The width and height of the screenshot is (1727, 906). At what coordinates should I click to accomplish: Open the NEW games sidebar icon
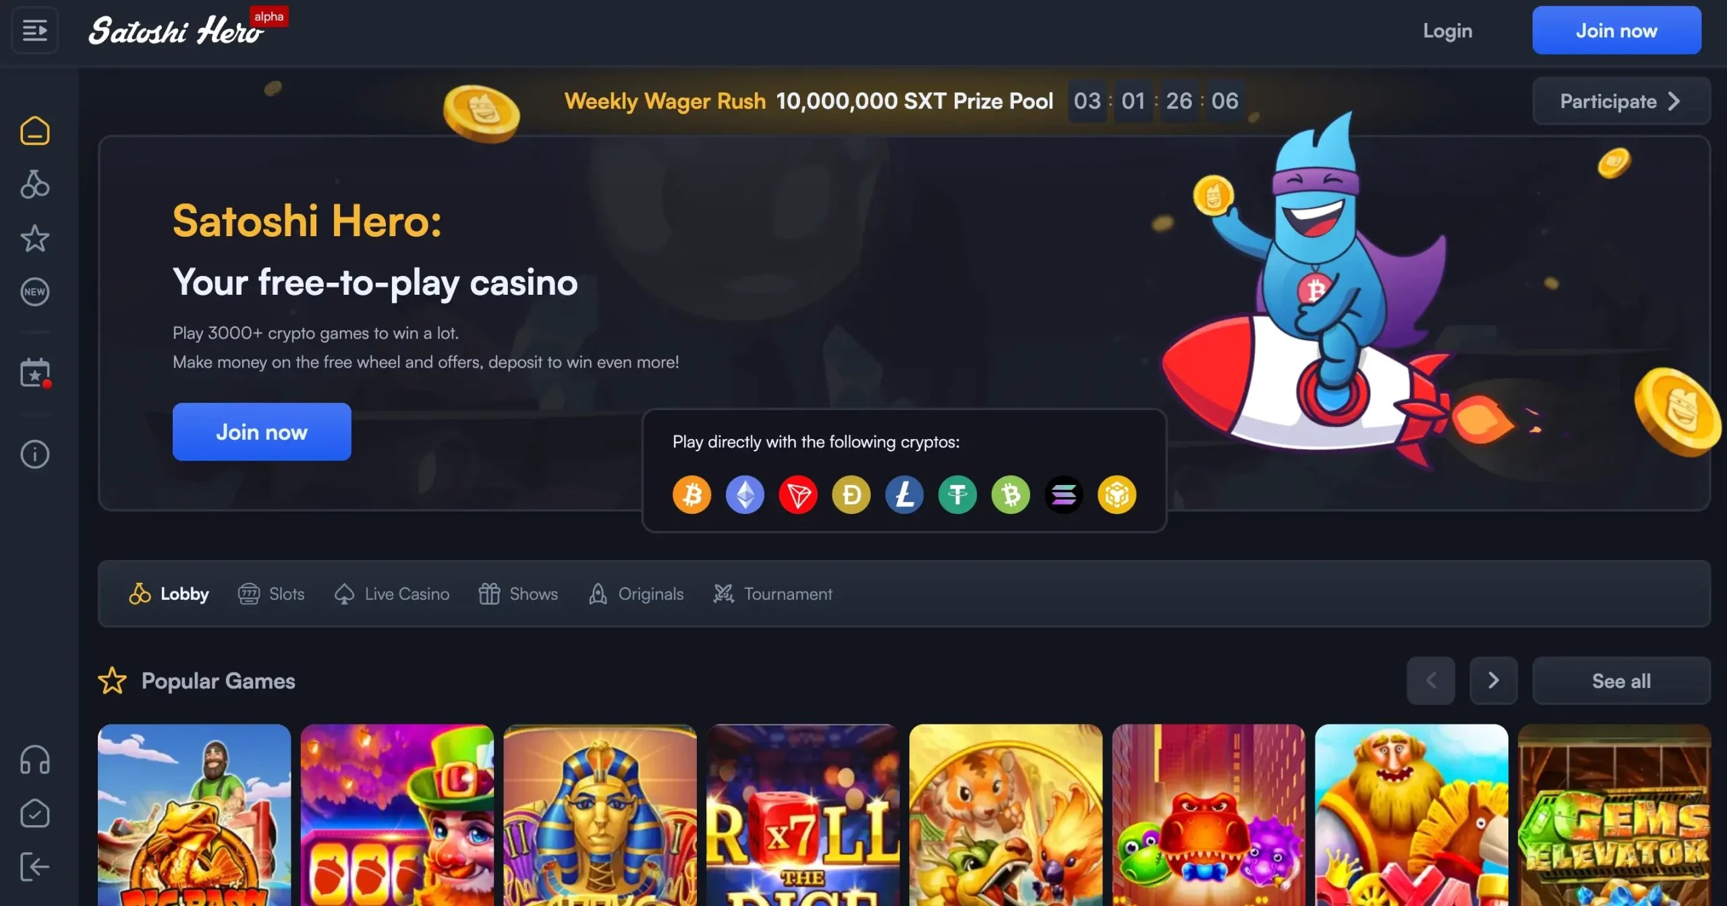35,292
